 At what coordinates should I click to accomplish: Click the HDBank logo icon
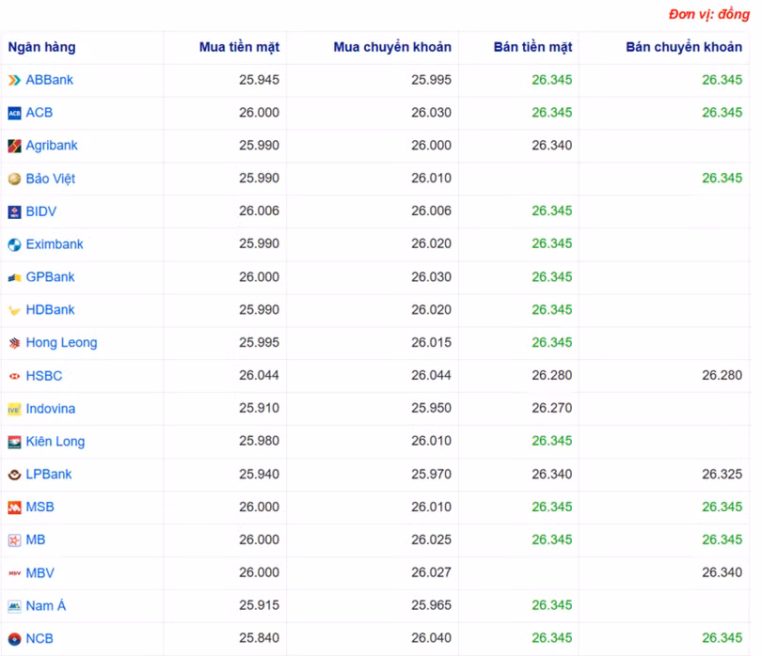point(13,310)
